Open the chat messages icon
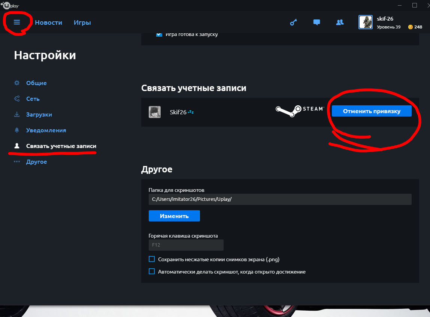430x317 pixels. pos(317,22)
